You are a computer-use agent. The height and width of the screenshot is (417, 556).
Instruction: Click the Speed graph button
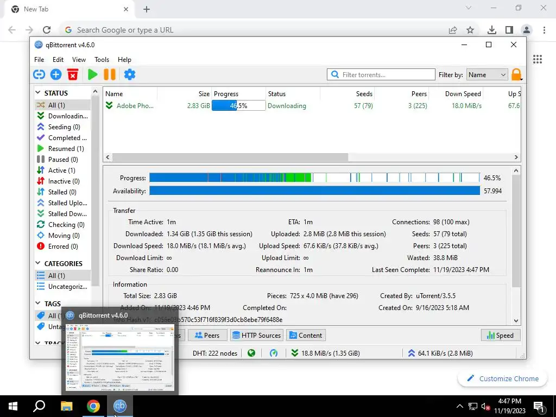tap(500, 336)
